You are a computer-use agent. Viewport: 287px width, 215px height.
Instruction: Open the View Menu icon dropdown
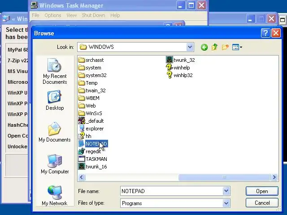237,47
